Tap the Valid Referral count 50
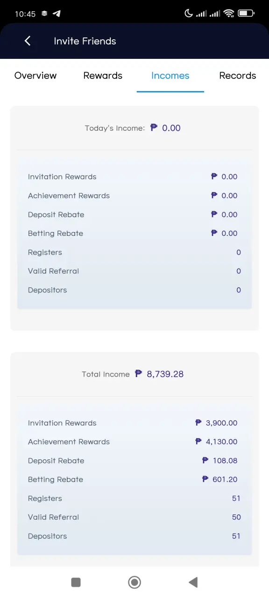 coord(236,517)
